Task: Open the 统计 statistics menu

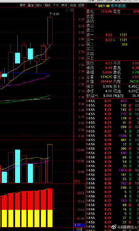Action: point(39,5)
